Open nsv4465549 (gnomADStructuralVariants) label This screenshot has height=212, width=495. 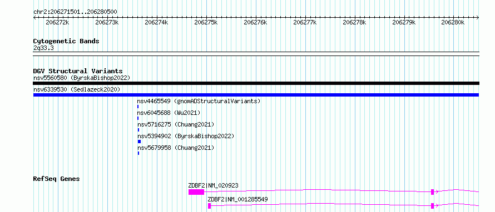[199, 101]
